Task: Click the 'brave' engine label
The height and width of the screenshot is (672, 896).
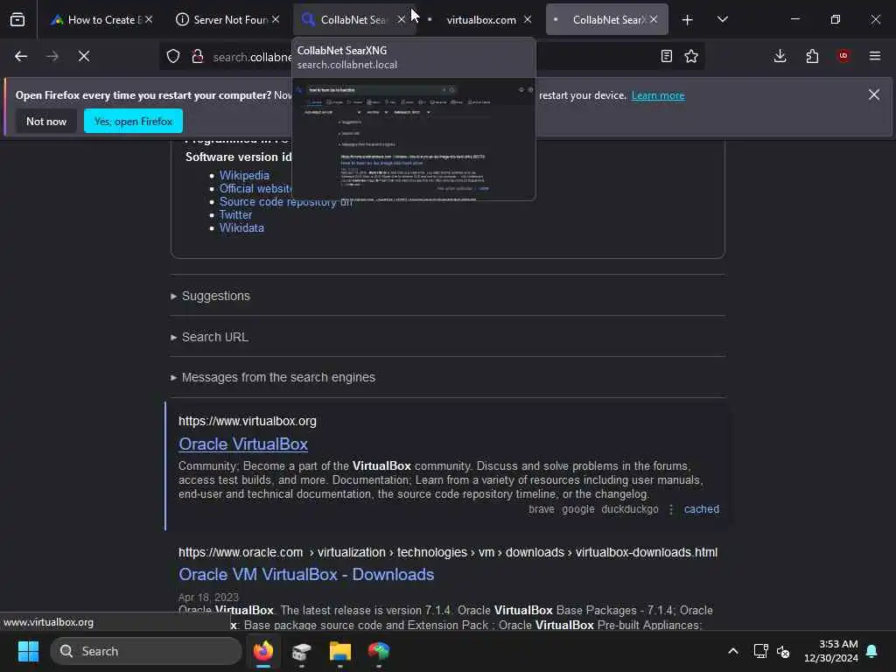Action: [x=541, y=509]
